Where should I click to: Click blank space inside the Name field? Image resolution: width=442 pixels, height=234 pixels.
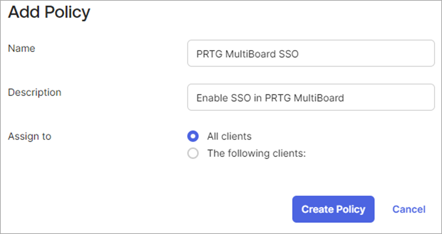367,53
